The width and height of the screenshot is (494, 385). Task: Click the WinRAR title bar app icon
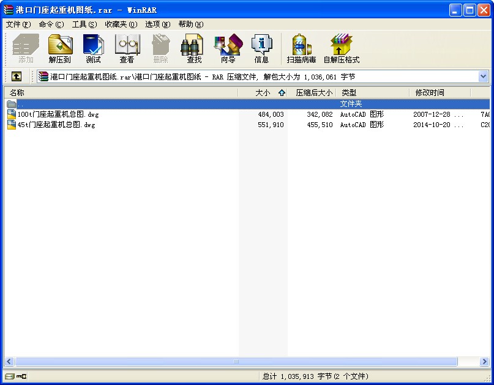(x=8, y=10)
